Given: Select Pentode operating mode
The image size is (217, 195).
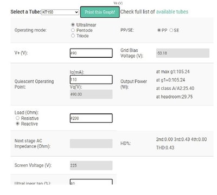Looking at the screenshot, I should click(x=73, y=30).
